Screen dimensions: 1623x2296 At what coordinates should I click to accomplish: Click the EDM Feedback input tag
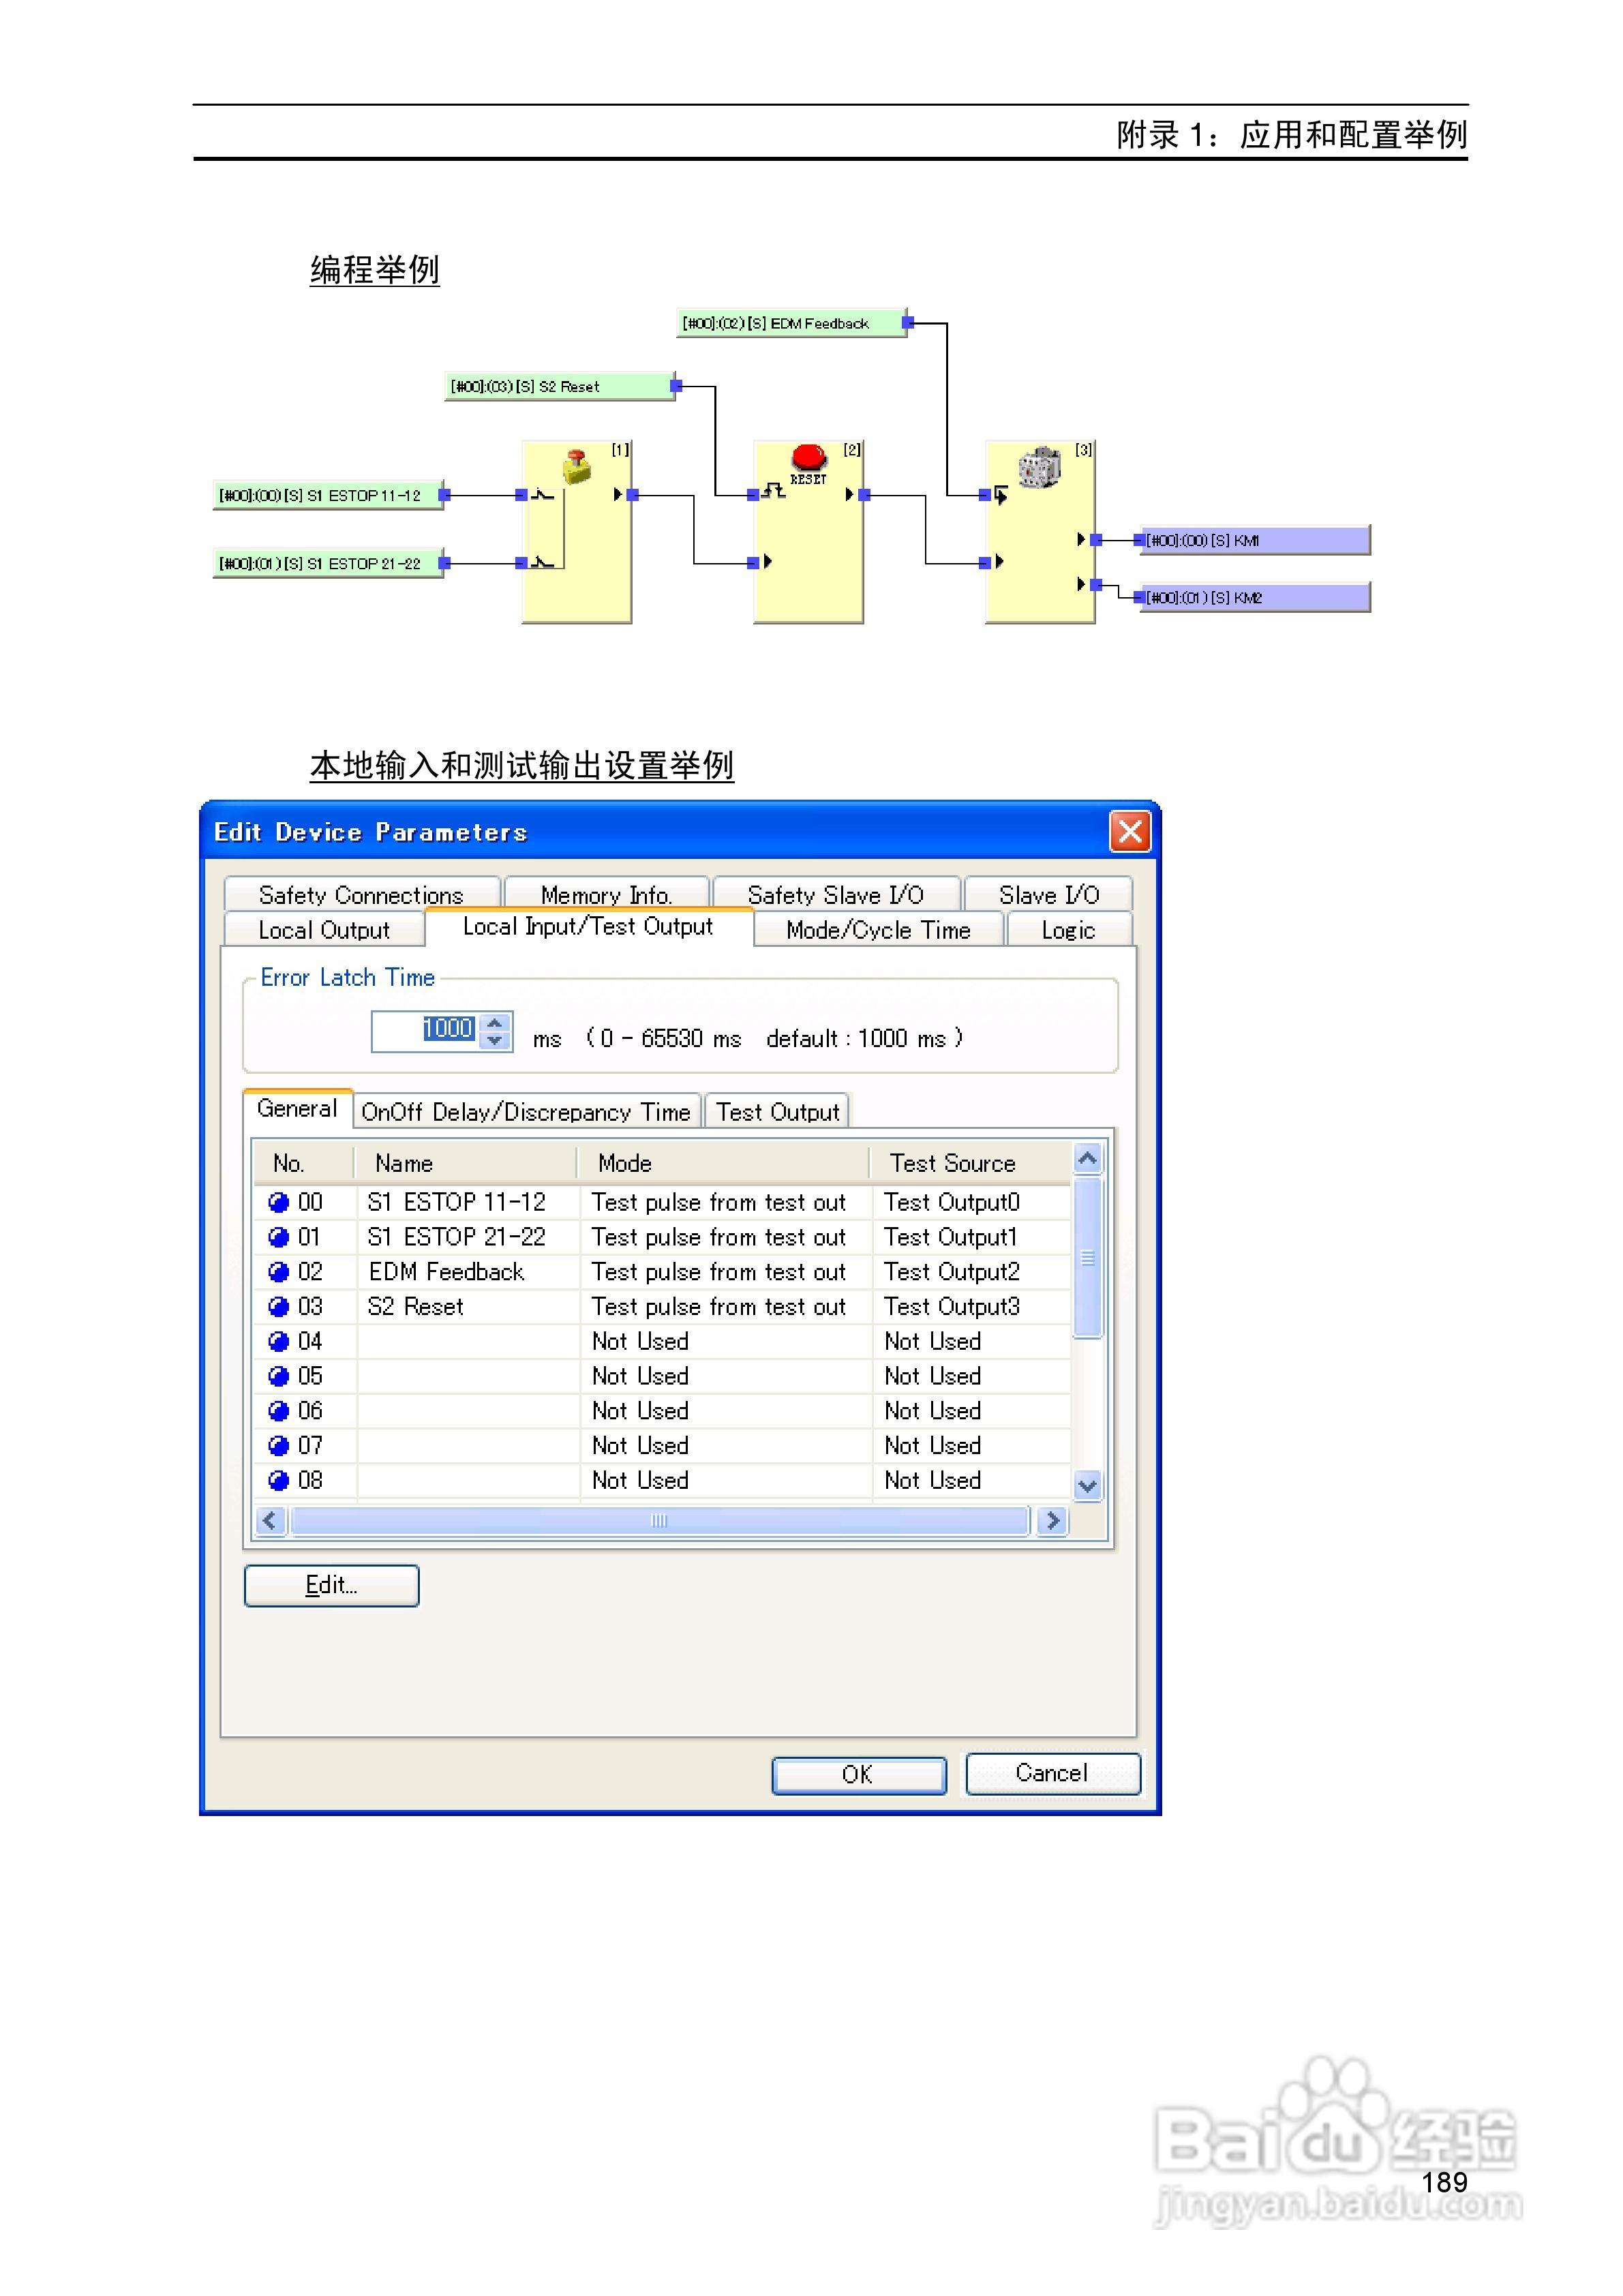[790, 323]
